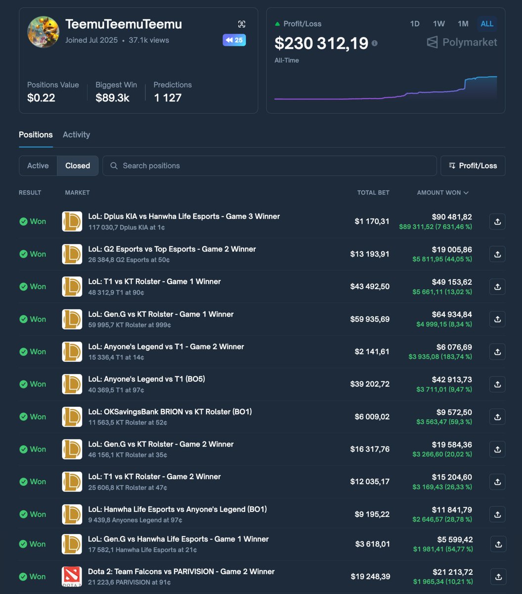Viewport: 522px width, 594px height.
Task: Click the $59 935,69 total bet value
Action: click(370, 319)
